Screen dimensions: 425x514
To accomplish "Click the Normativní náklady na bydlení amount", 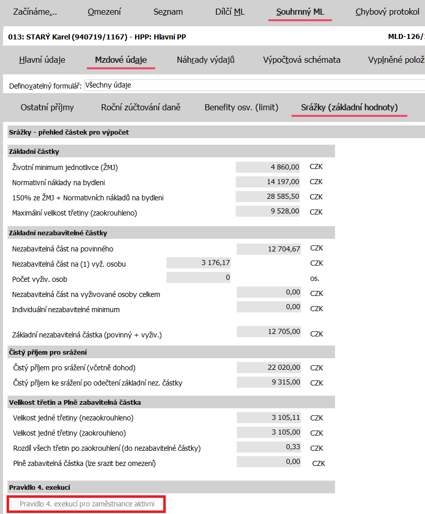I will [x=268, y=182].
